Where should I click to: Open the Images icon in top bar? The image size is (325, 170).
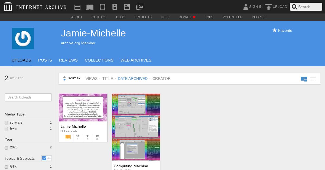(x=139, y=7)
